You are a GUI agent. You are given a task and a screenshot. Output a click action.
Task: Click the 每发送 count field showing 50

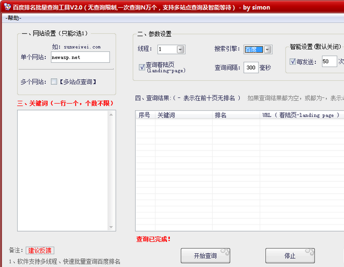pos(329,62)
